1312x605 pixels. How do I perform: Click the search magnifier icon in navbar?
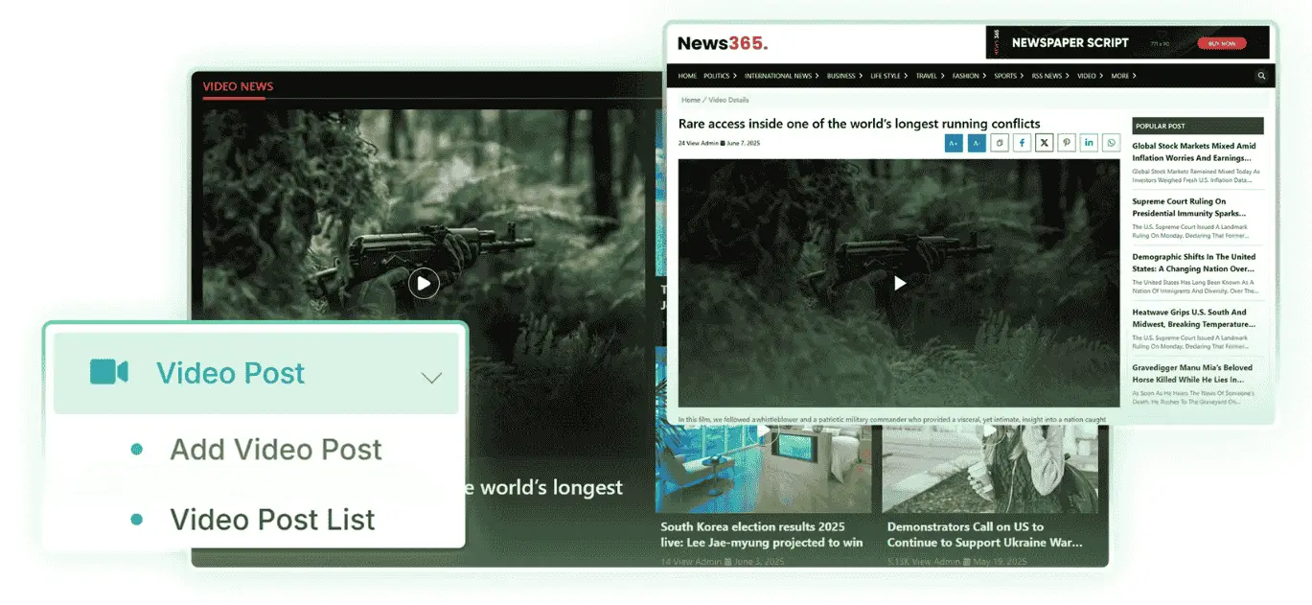pyautogui.click(x=1261, y=76)
